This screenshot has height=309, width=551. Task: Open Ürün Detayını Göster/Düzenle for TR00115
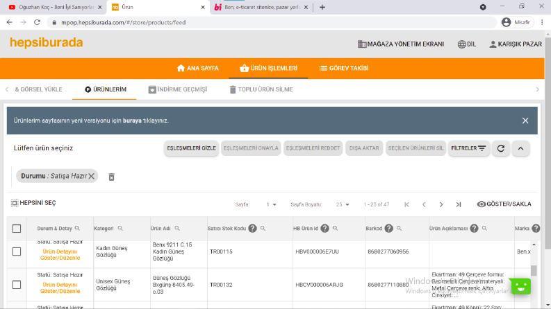tap(60, 255)
